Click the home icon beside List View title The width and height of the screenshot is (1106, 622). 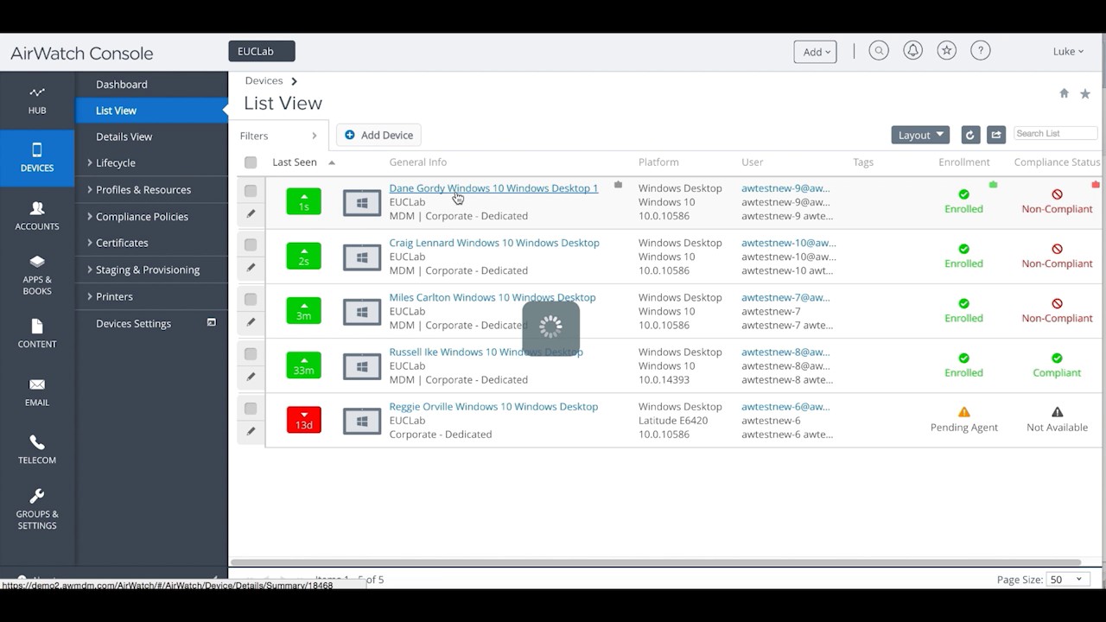coord(1065,93)
